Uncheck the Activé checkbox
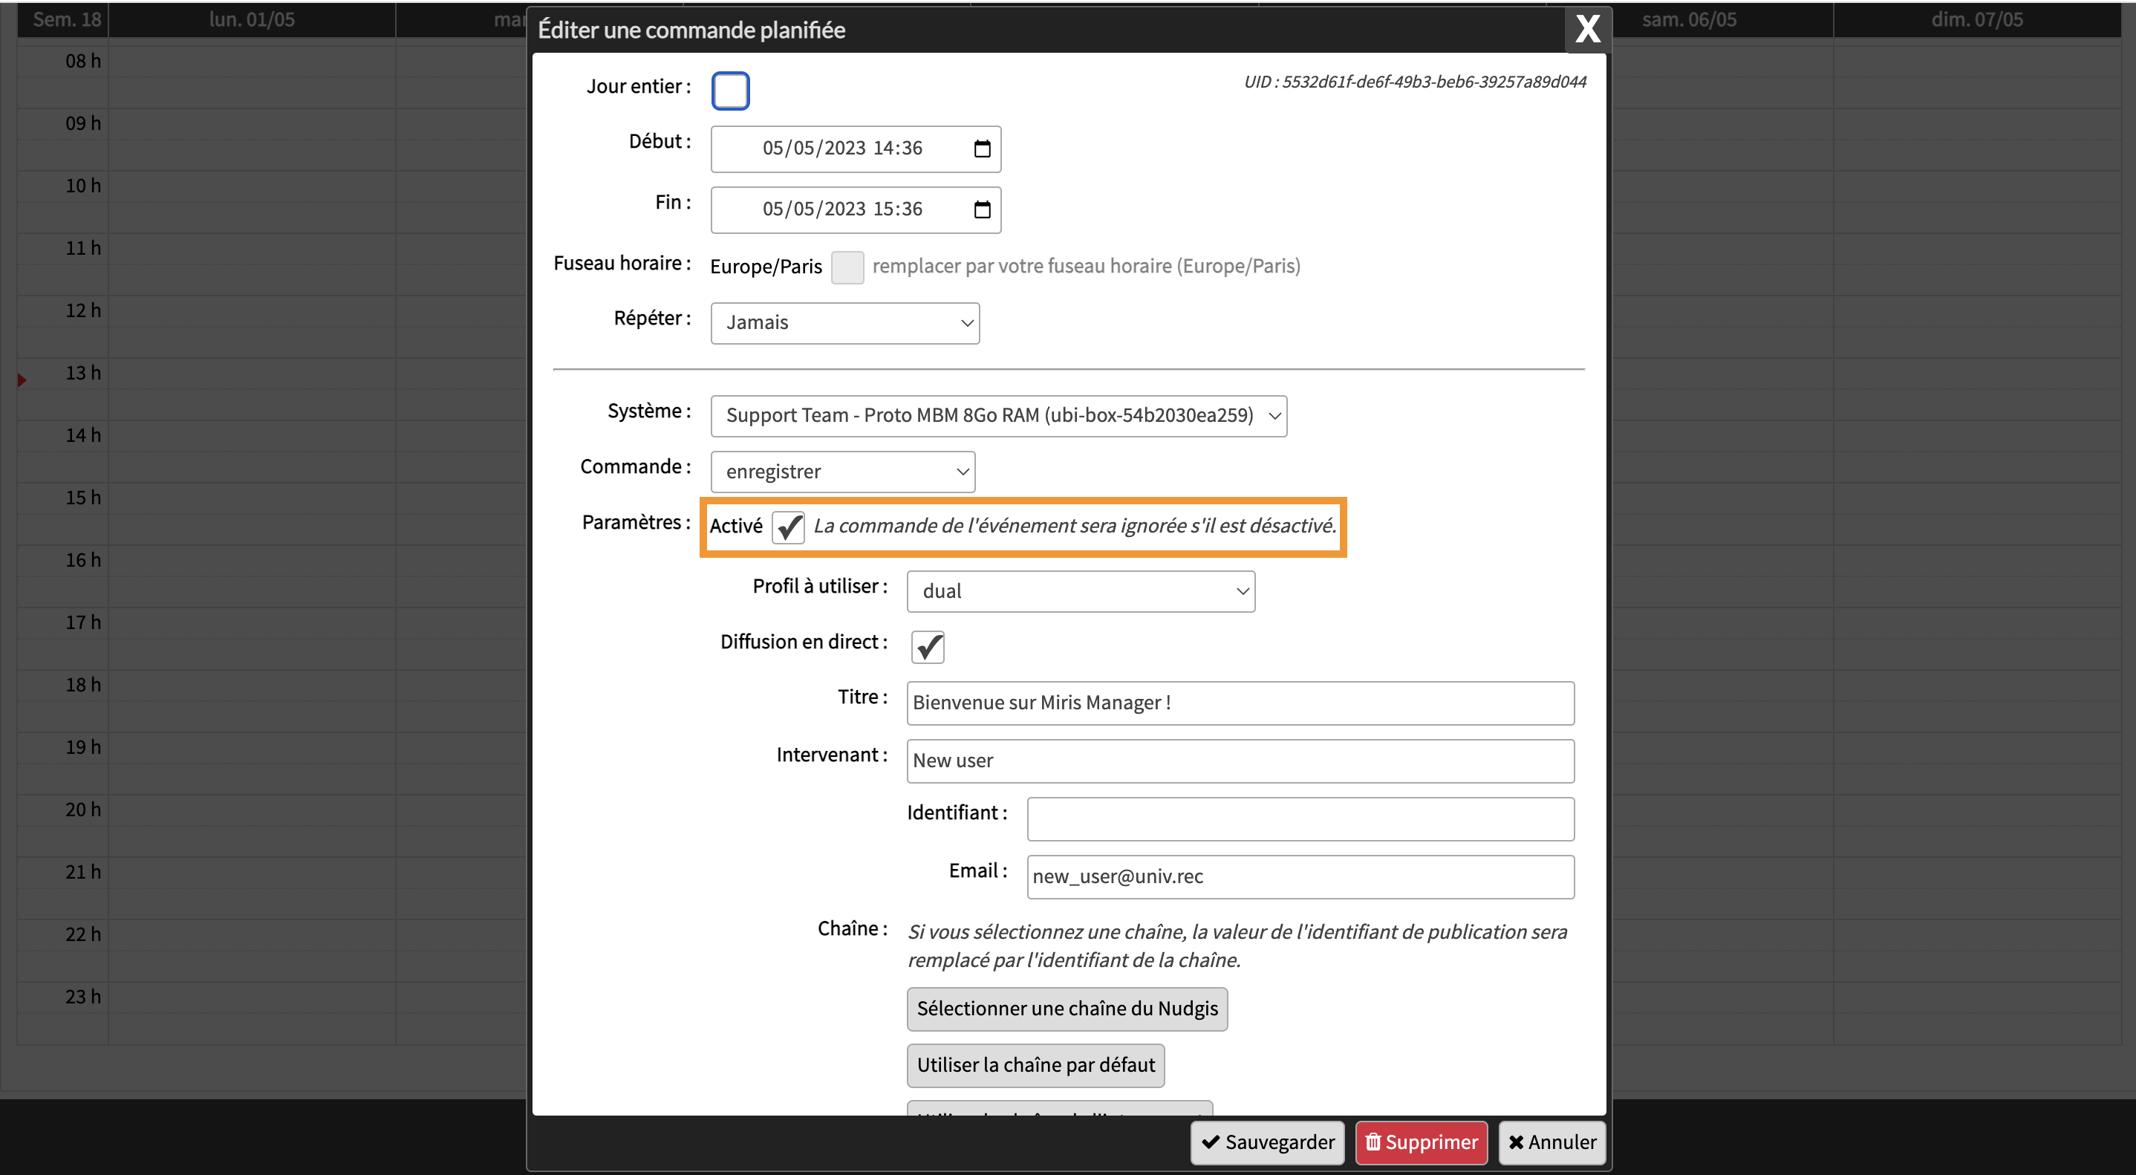The image size is (2136, 1175). click(788, 527)
